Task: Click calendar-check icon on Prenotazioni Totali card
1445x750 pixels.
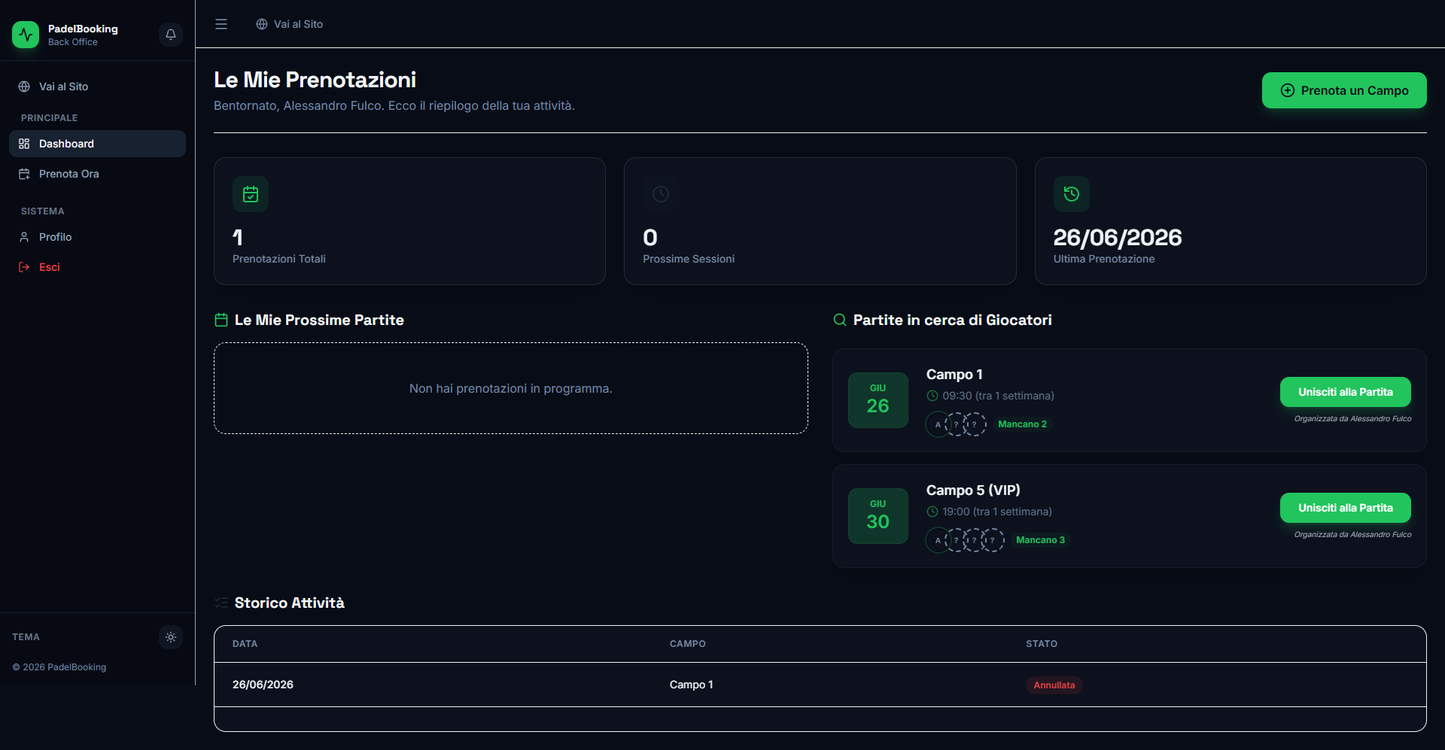Action: (x=251, y=194)
